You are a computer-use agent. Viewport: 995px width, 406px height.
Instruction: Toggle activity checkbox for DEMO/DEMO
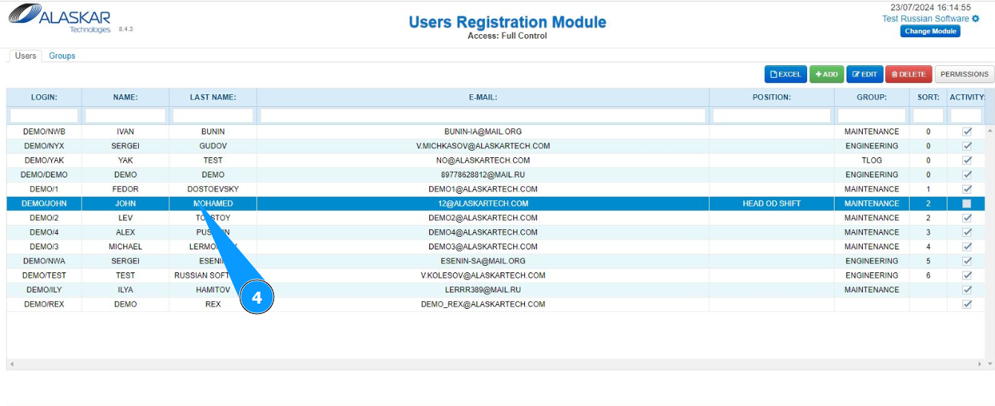[x=967, y=174]
